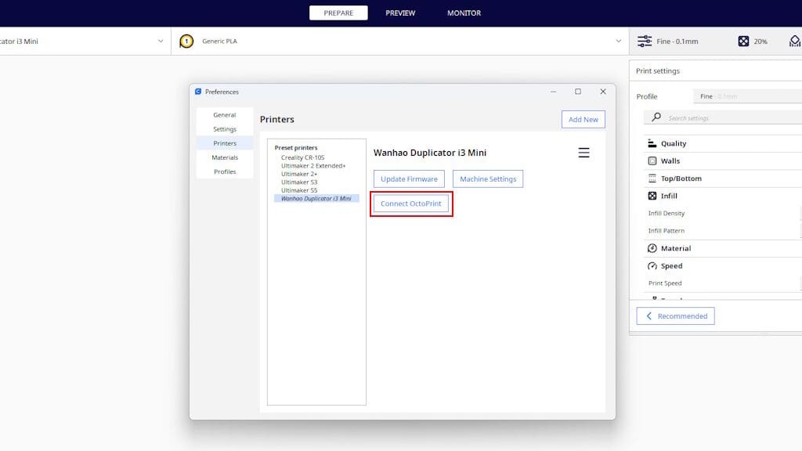The width and height of the screenshot is (802, 451).
Task: Click the Infill Density setting label
Action: coord(666,213)
